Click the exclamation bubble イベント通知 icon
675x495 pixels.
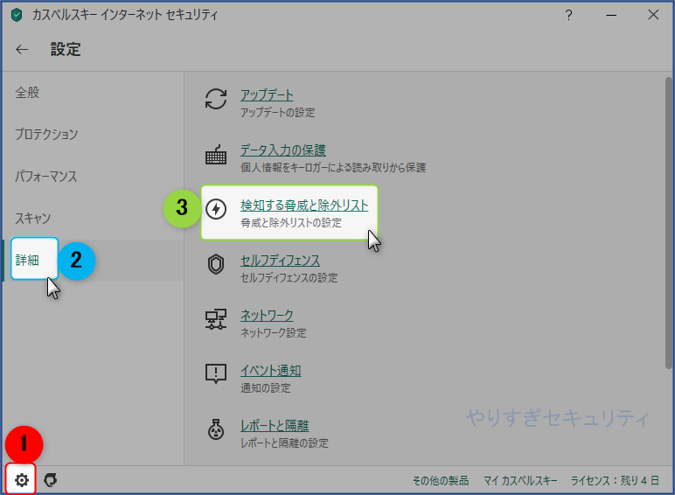(216, 373)
